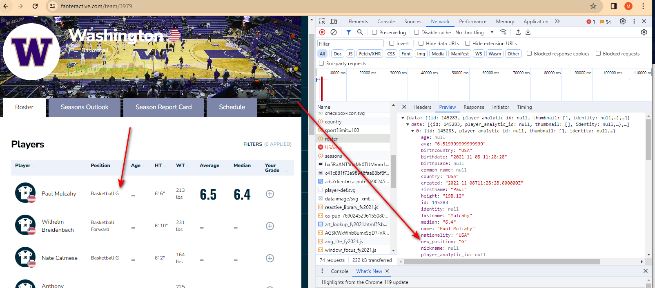Open Seasons Outlook tab
Screen dimensions: 655x288
tap(85, 107)
